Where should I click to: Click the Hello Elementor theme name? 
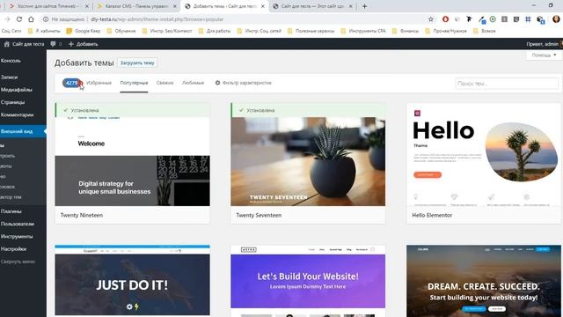coord(432,215)
